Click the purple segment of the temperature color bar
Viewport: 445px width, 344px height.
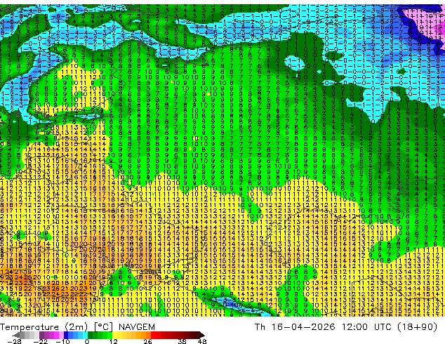tap(51, 335)
